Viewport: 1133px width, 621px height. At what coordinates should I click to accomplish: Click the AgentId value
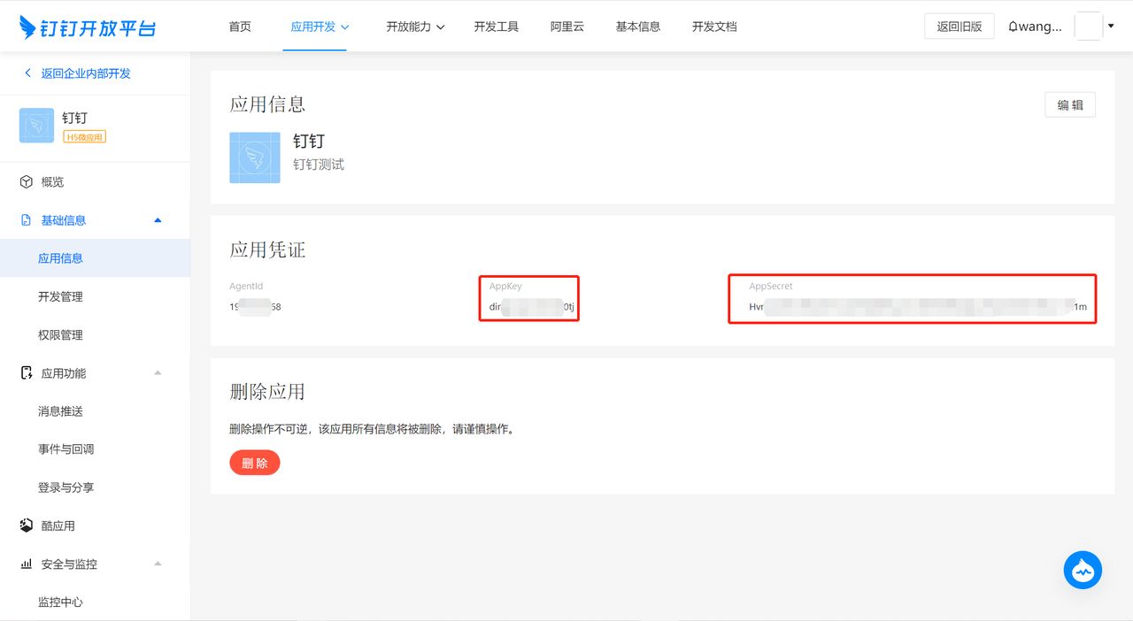(255, 307)
